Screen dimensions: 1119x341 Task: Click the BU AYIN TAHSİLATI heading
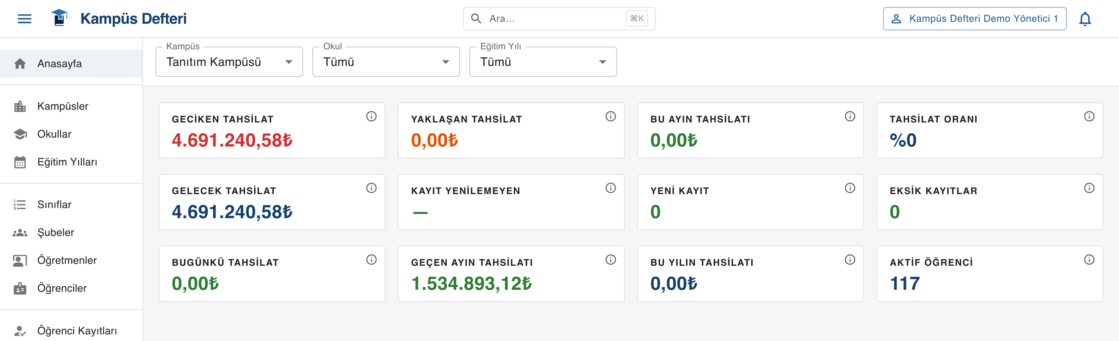(700, 119)
